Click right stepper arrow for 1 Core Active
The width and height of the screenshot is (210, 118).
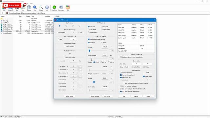click(x=81, y=66)
